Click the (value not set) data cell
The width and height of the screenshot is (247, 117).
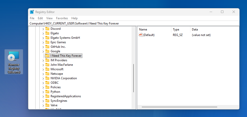tap(201, 35)
